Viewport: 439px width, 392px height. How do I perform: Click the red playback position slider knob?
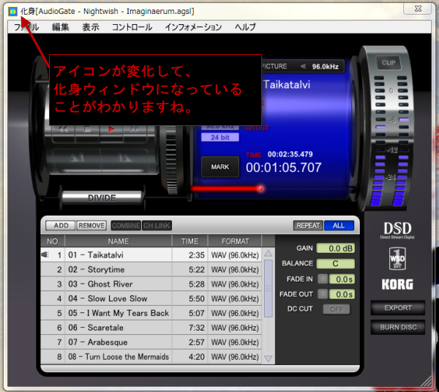(260, 189)
